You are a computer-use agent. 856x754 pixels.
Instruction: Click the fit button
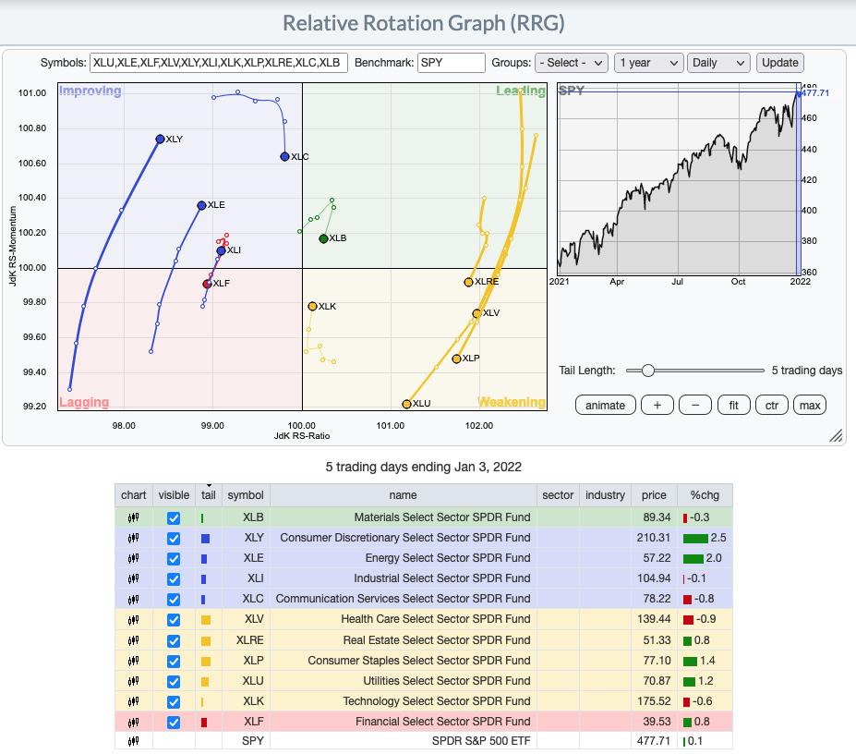pyautogui.click(x=734, y=406)
